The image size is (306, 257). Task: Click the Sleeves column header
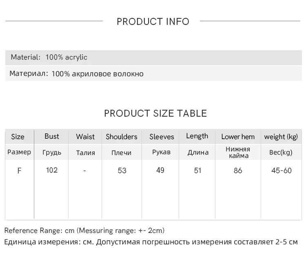(x=162, y=137)
